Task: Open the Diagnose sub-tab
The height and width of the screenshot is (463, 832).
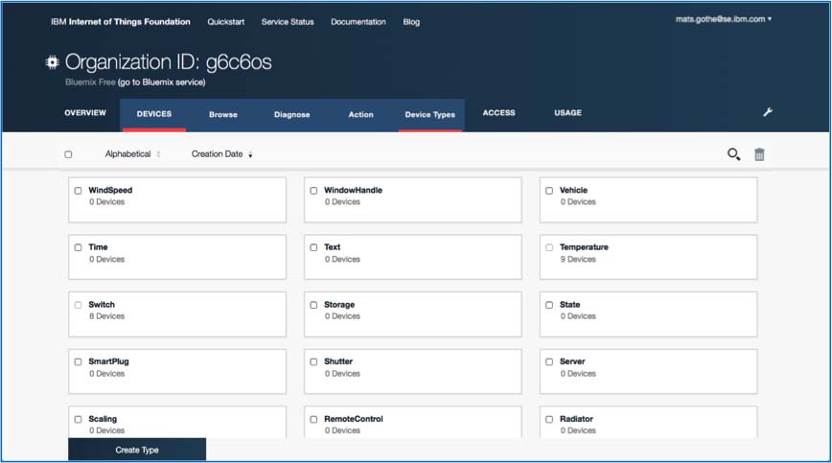Action: click(x=291, y=115)
